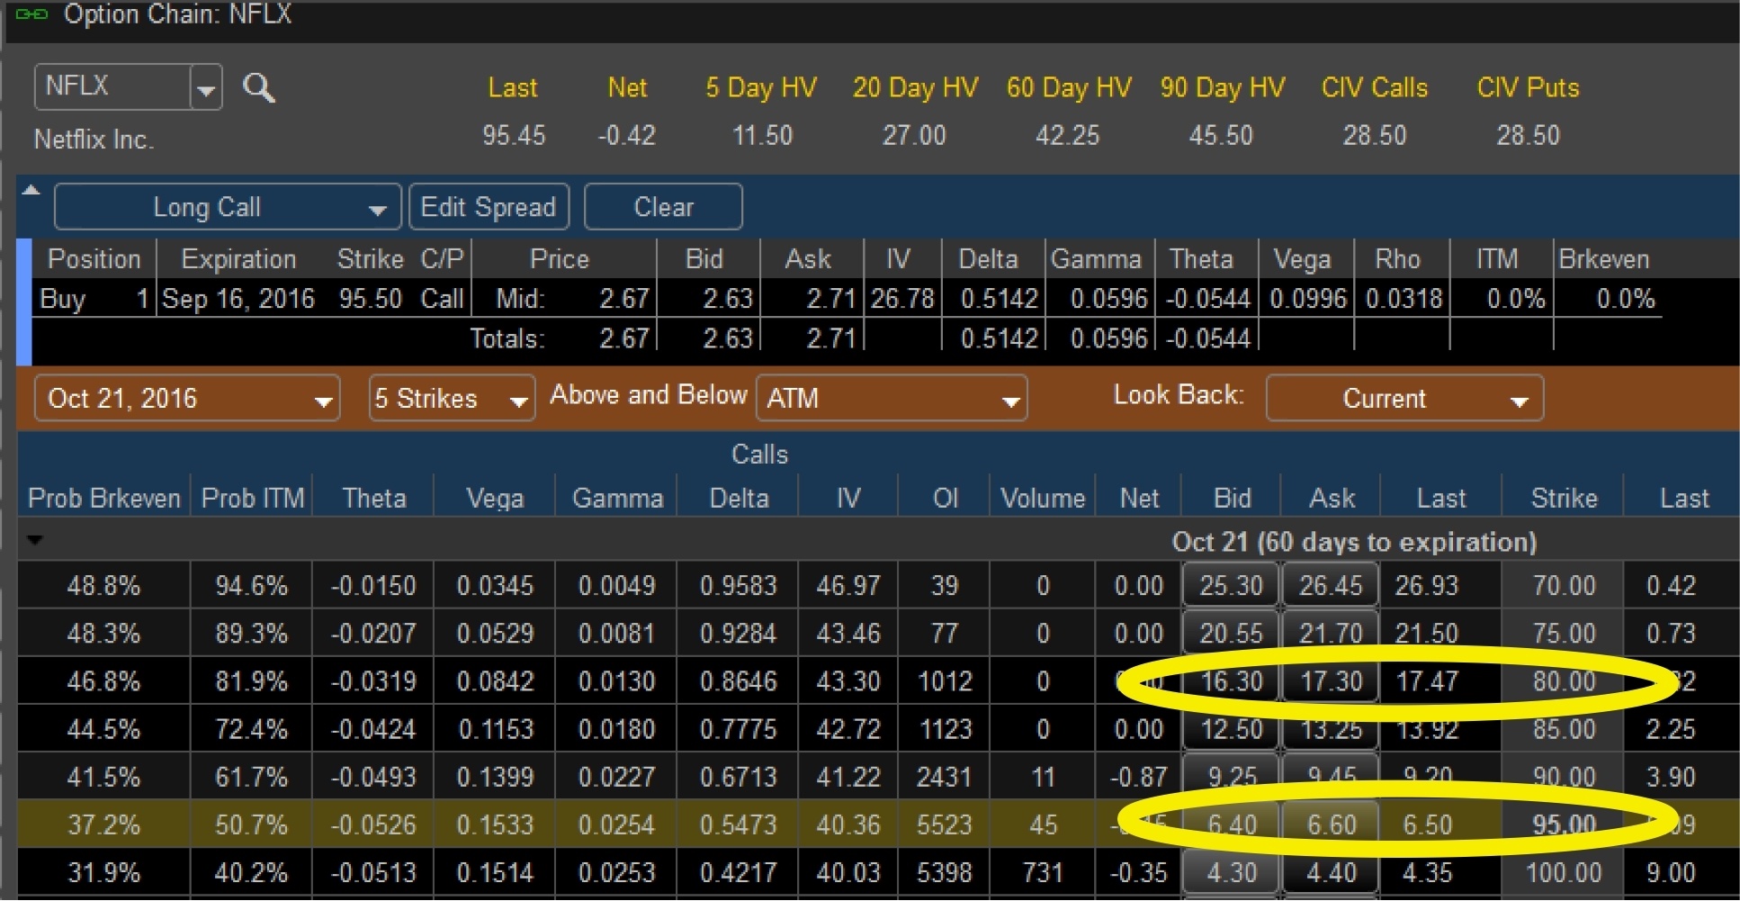Viewport: 1740px width, 901px height.
Task: Click the "CIV Puts" label
Action: click(x=1528, y=87)
